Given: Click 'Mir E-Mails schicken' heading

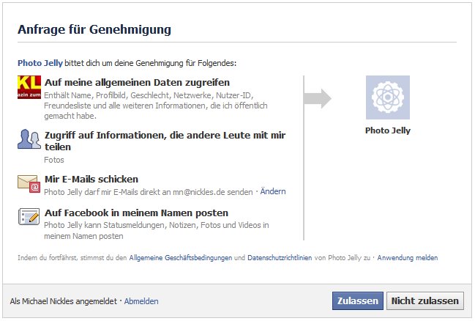Looking at the screenshot, I should pyautogui.click(x=91, y=179).
